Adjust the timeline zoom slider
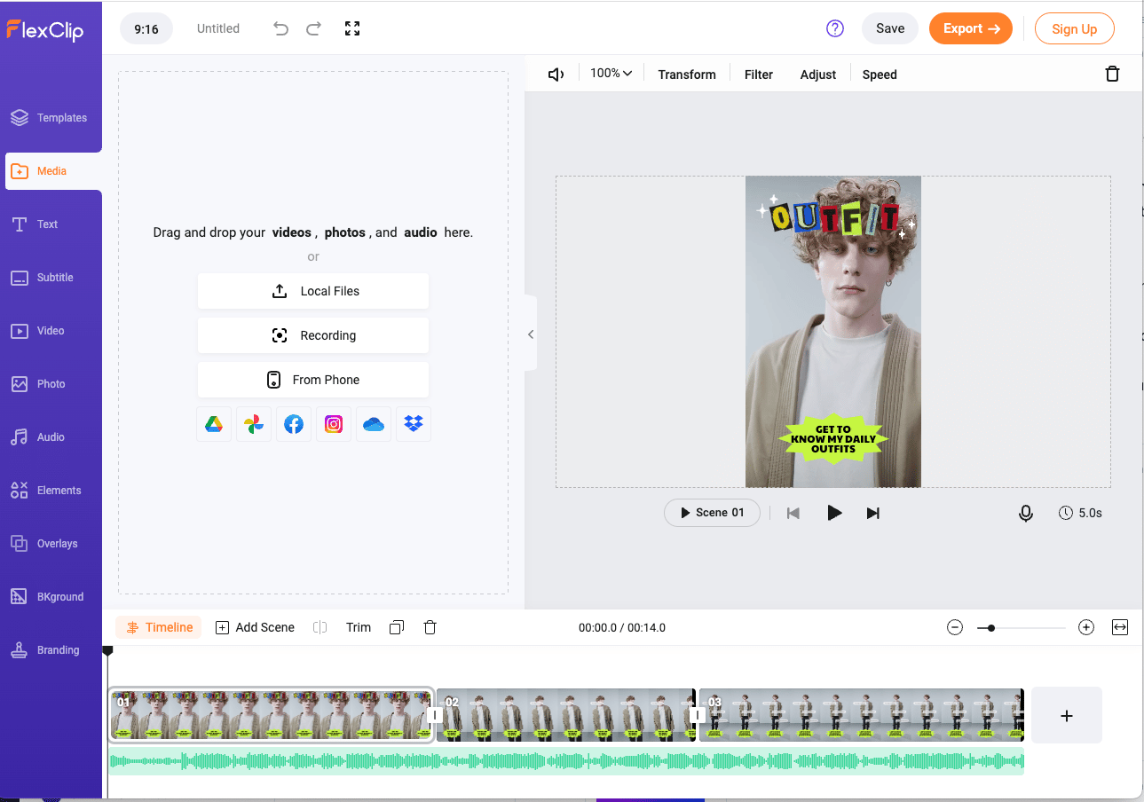 (x=991, y=628)
